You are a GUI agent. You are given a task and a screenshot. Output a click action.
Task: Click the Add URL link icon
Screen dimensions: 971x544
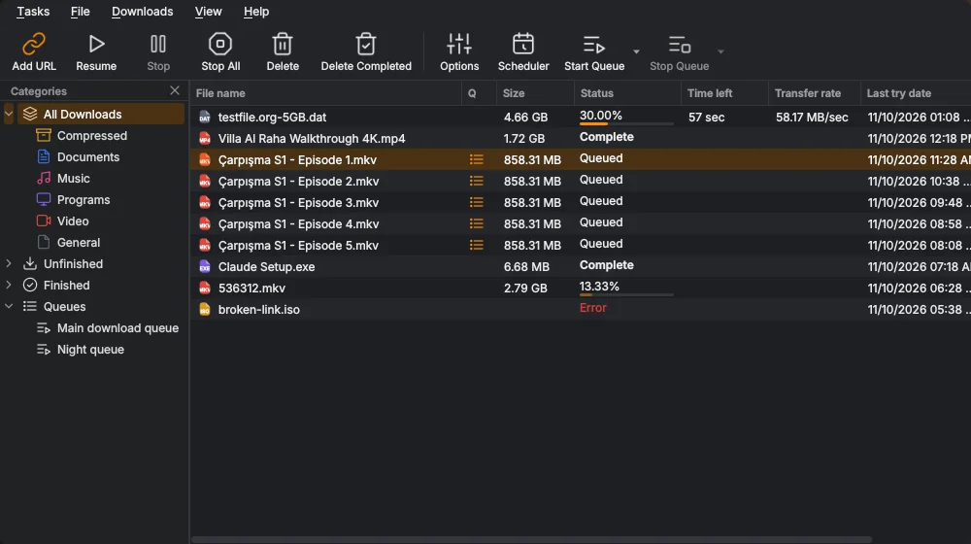(x=34, y=45)
